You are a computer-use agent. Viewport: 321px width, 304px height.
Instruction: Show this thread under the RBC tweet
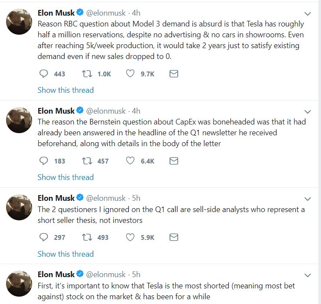tap(66, 90)
